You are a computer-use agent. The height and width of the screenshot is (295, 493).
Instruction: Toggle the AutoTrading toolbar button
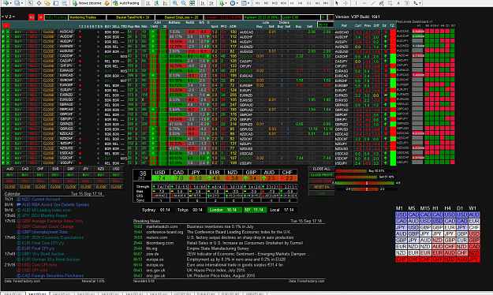[125, 3]
